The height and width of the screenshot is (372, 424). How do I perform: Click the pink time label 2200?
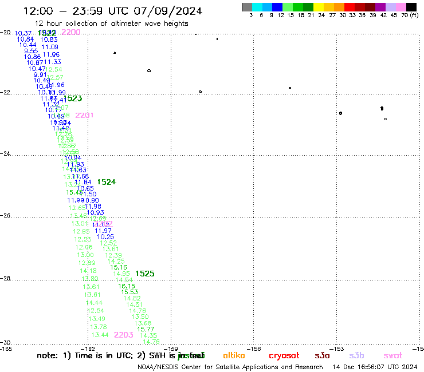71,32
